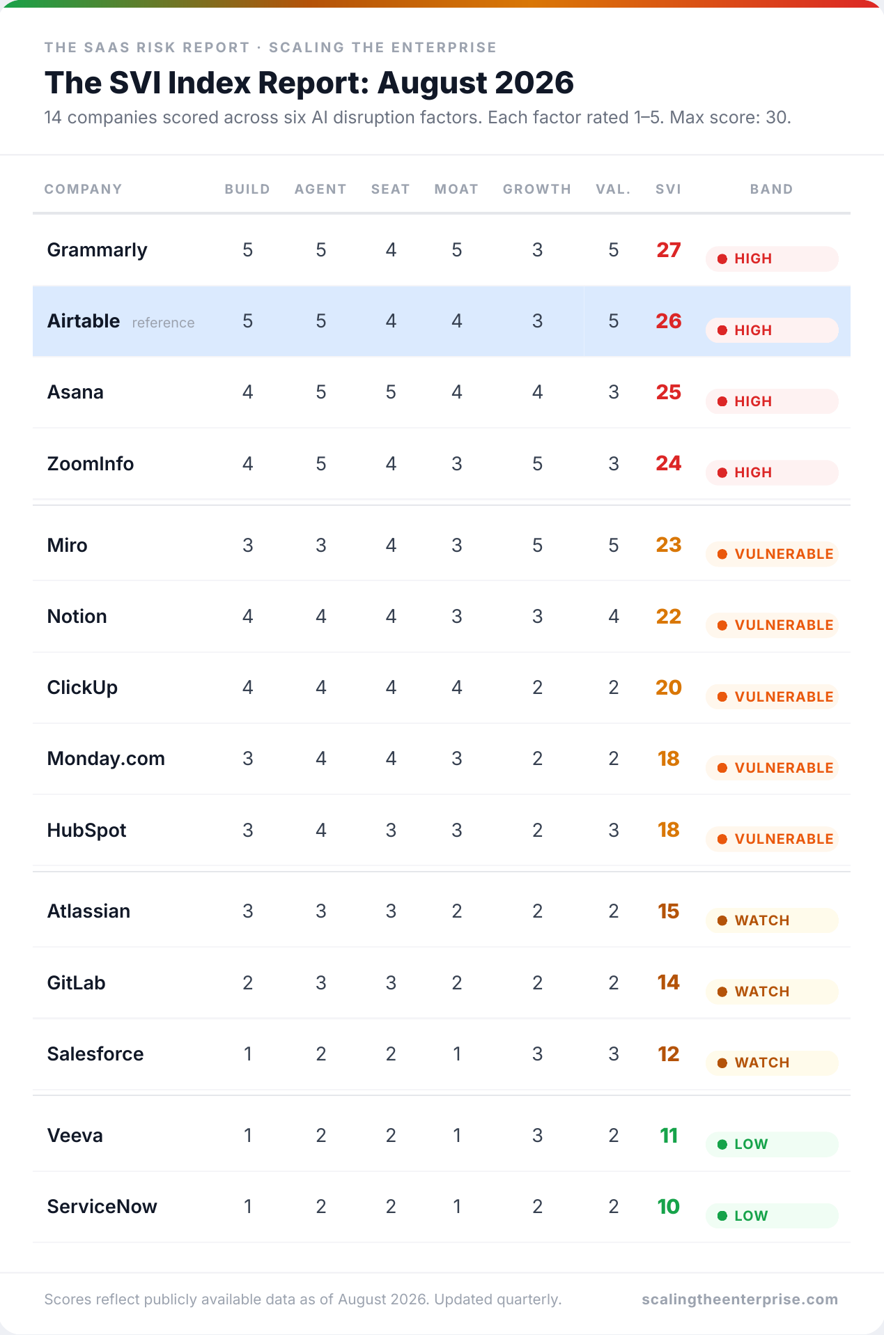This screenshot has width=884, height=1335.
Task: Click ZoomInfo's SVI score 24
Action: (x=669, y=463)
